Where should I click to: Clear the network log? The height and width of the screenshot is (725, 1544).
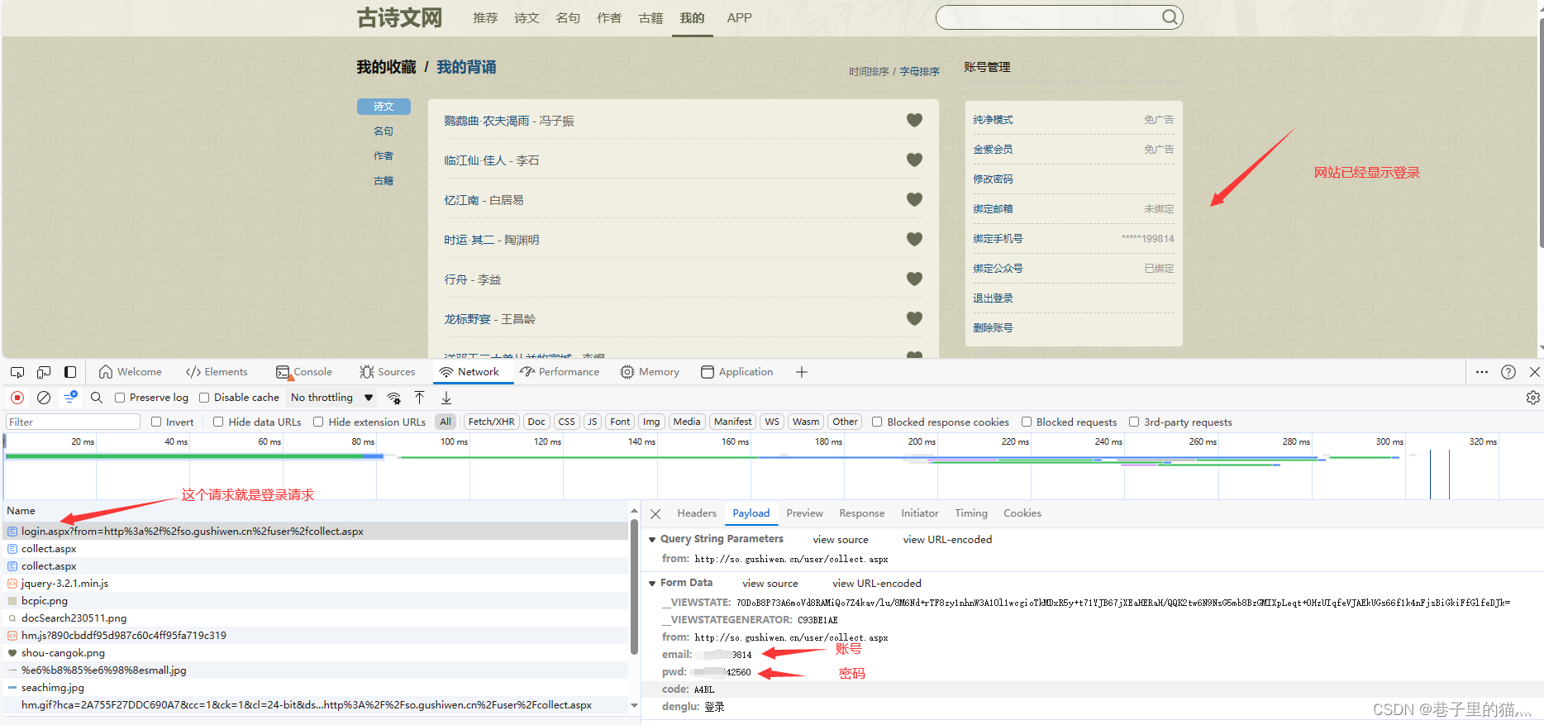[44, 398]
